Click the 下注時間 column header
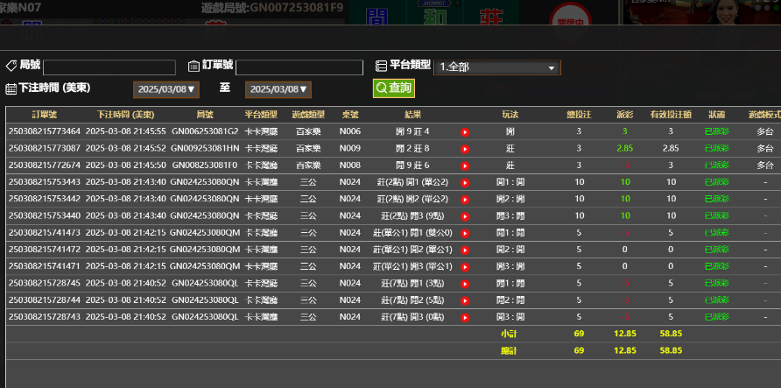Viewport: 781px width, 388px height. coord(126,115)
